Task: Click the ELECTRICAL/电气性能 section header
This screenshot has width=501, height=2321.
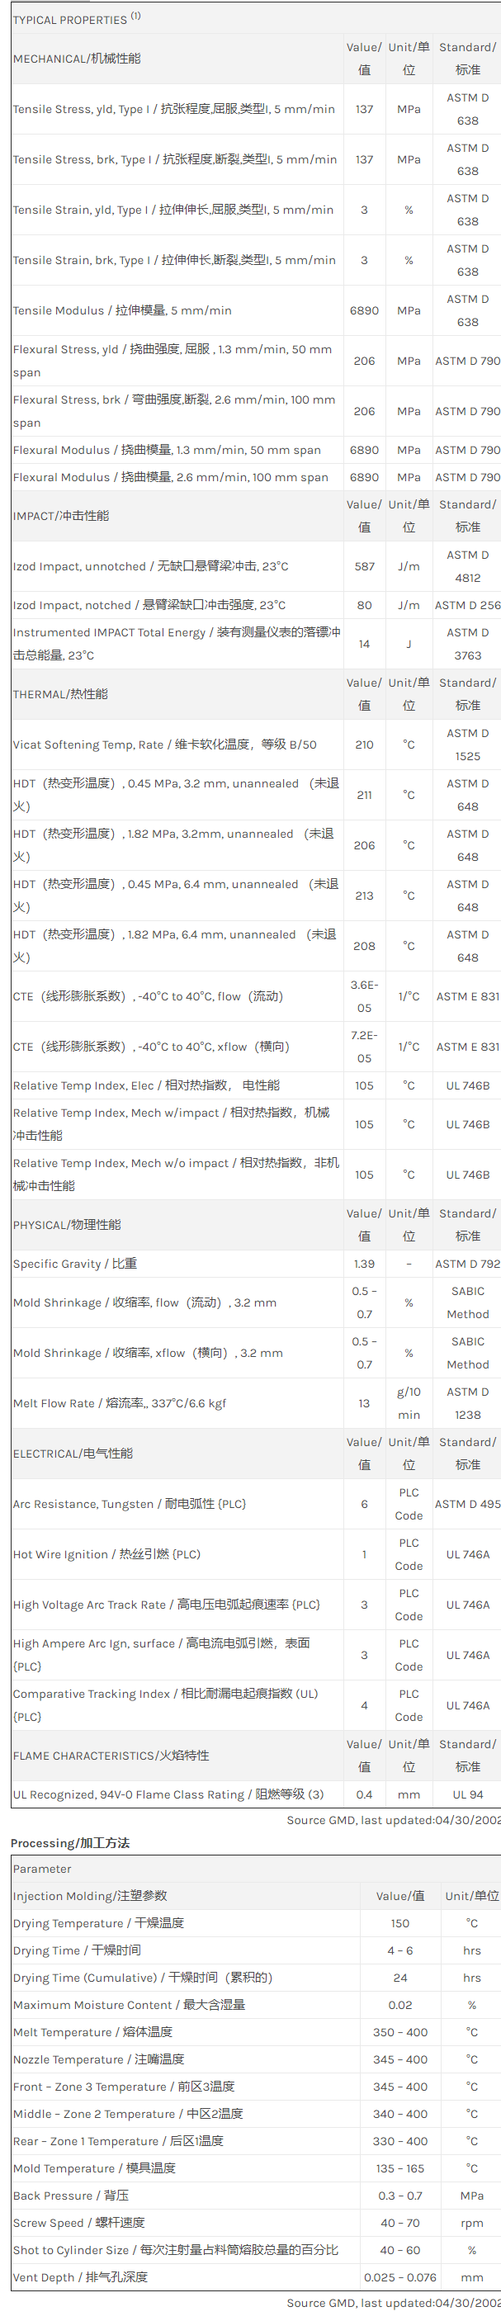Action: pos(72,1454)
